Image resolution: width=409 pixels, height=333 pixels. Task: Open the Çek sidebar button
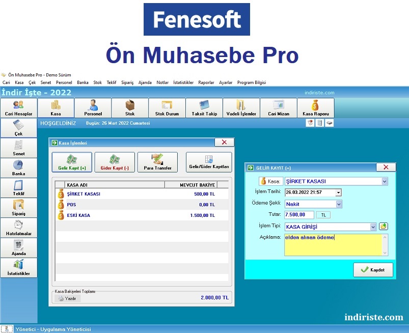coord(18,128)
